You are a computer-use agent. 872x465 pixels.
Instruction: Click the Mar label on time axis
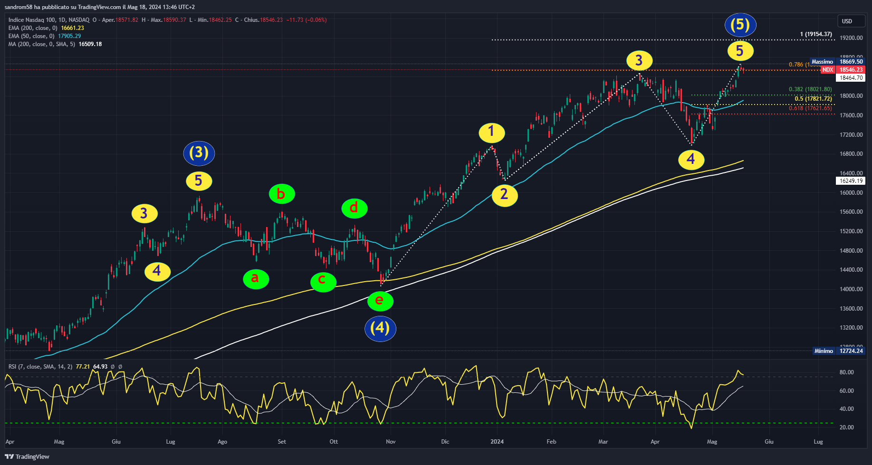(603, 442)
